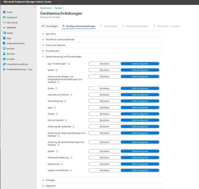Image resolution: width=199 pixels, height=189 pixels.
Task: Click the Alle Dienste list icon
Action: [4, 23]
